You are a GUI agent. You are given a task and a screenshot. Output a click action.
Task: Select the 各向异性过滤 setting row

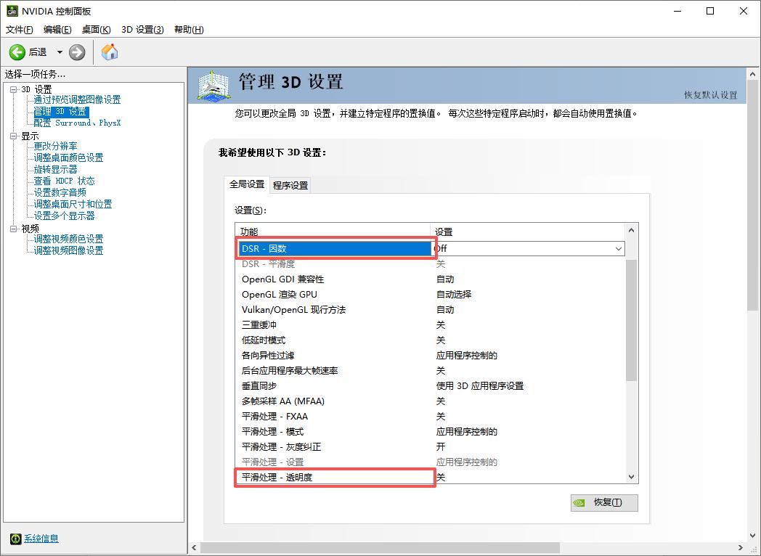pyautogui.click(x=431, y=355)
